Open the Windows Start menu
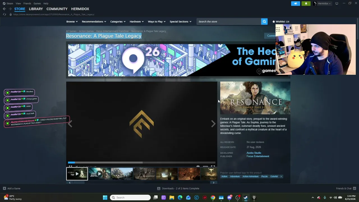 point(105,198)
